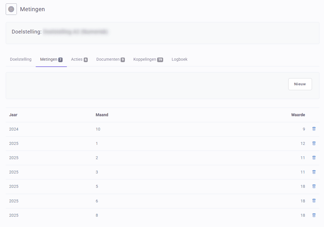The height and width of the screenshot is (227, 324).
Task: Go to the Koppelingen tab
Action: [148, 60]
